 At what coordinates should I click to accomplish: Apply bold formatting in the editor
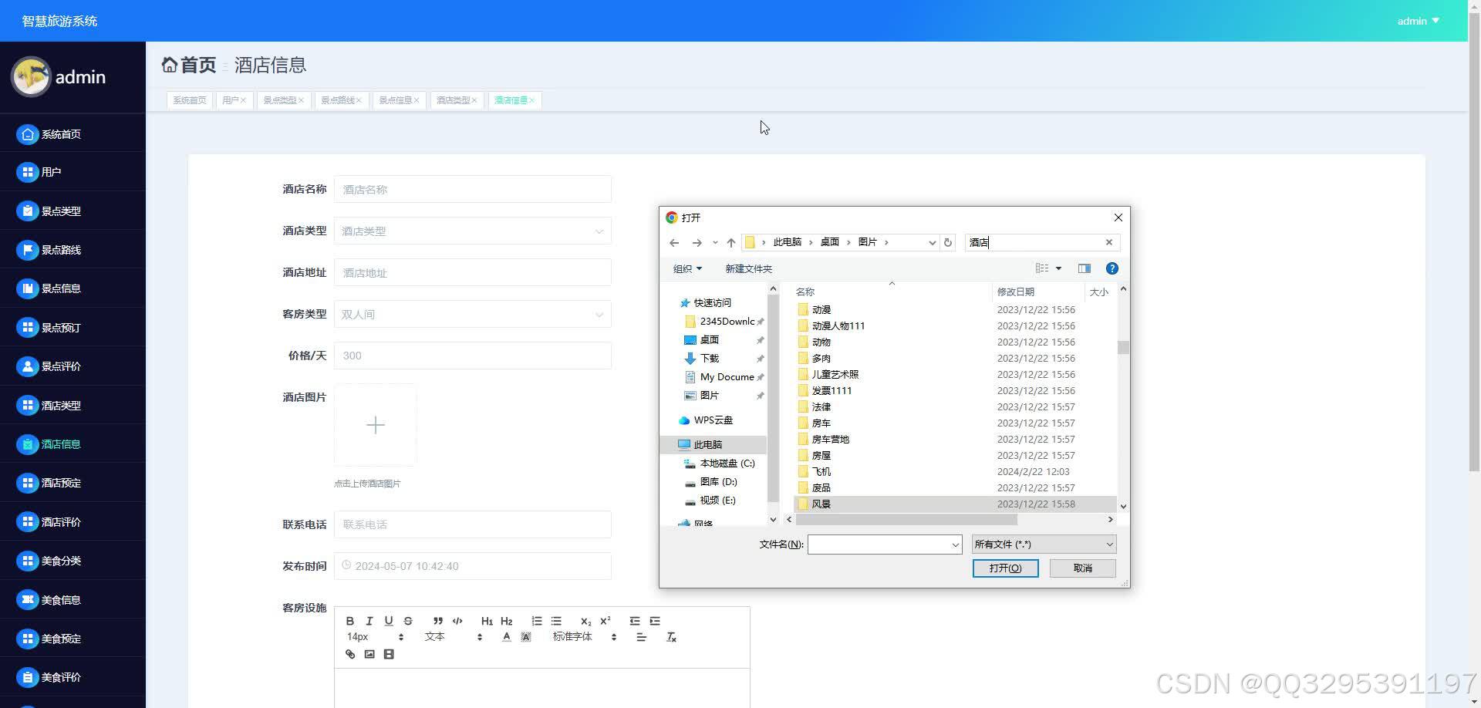pos(350,621)
